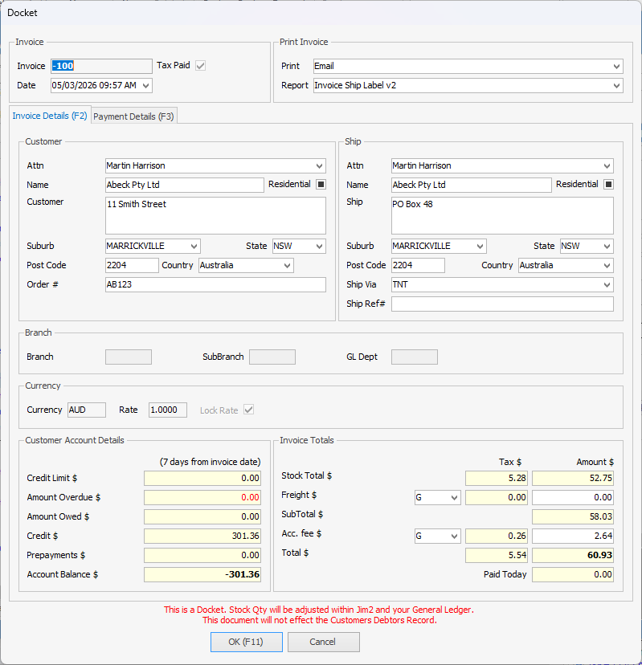Click Stock Total tax 5.28

tap(497, 479)
